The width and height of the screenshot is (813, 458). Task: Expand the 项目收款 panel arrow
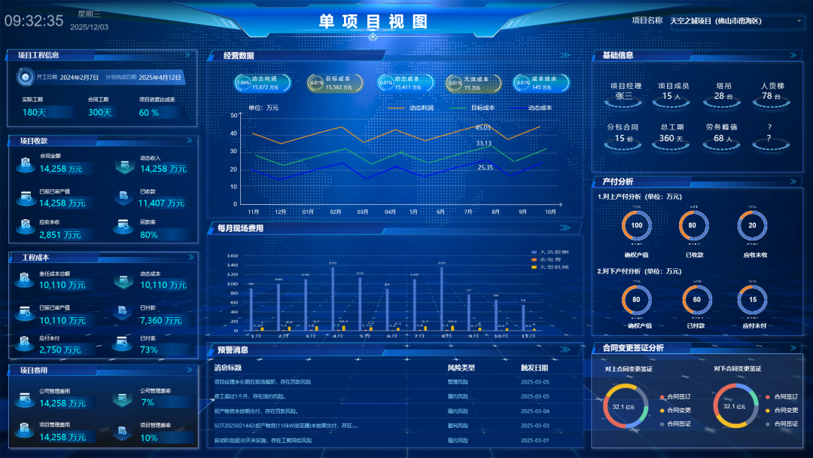tap(190, 141)
